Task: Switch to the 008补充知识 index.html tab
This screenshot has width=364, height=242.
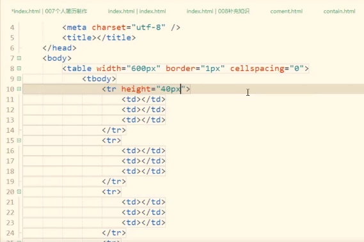Action: 218,11
